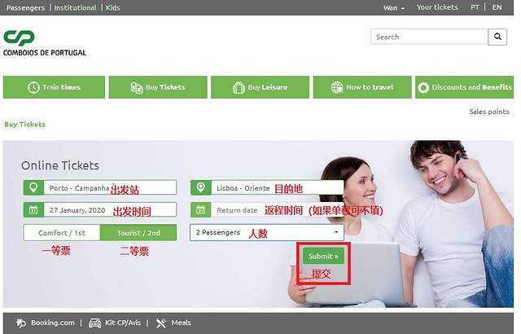Expand the 2 Passengers dropdown
Image resolution: width=521 pixels, height=334 pixels.
[266, 233]
